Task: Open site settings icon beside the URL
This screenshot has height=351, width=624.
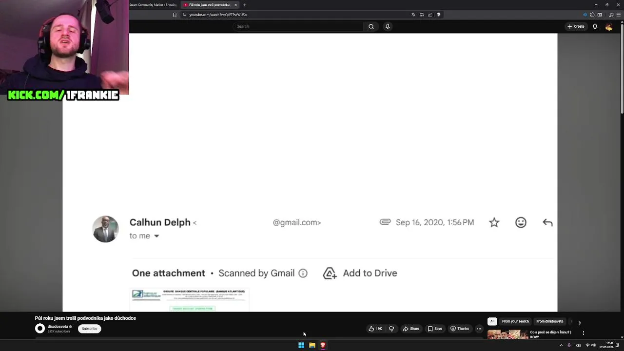Action: pos(184,15)
